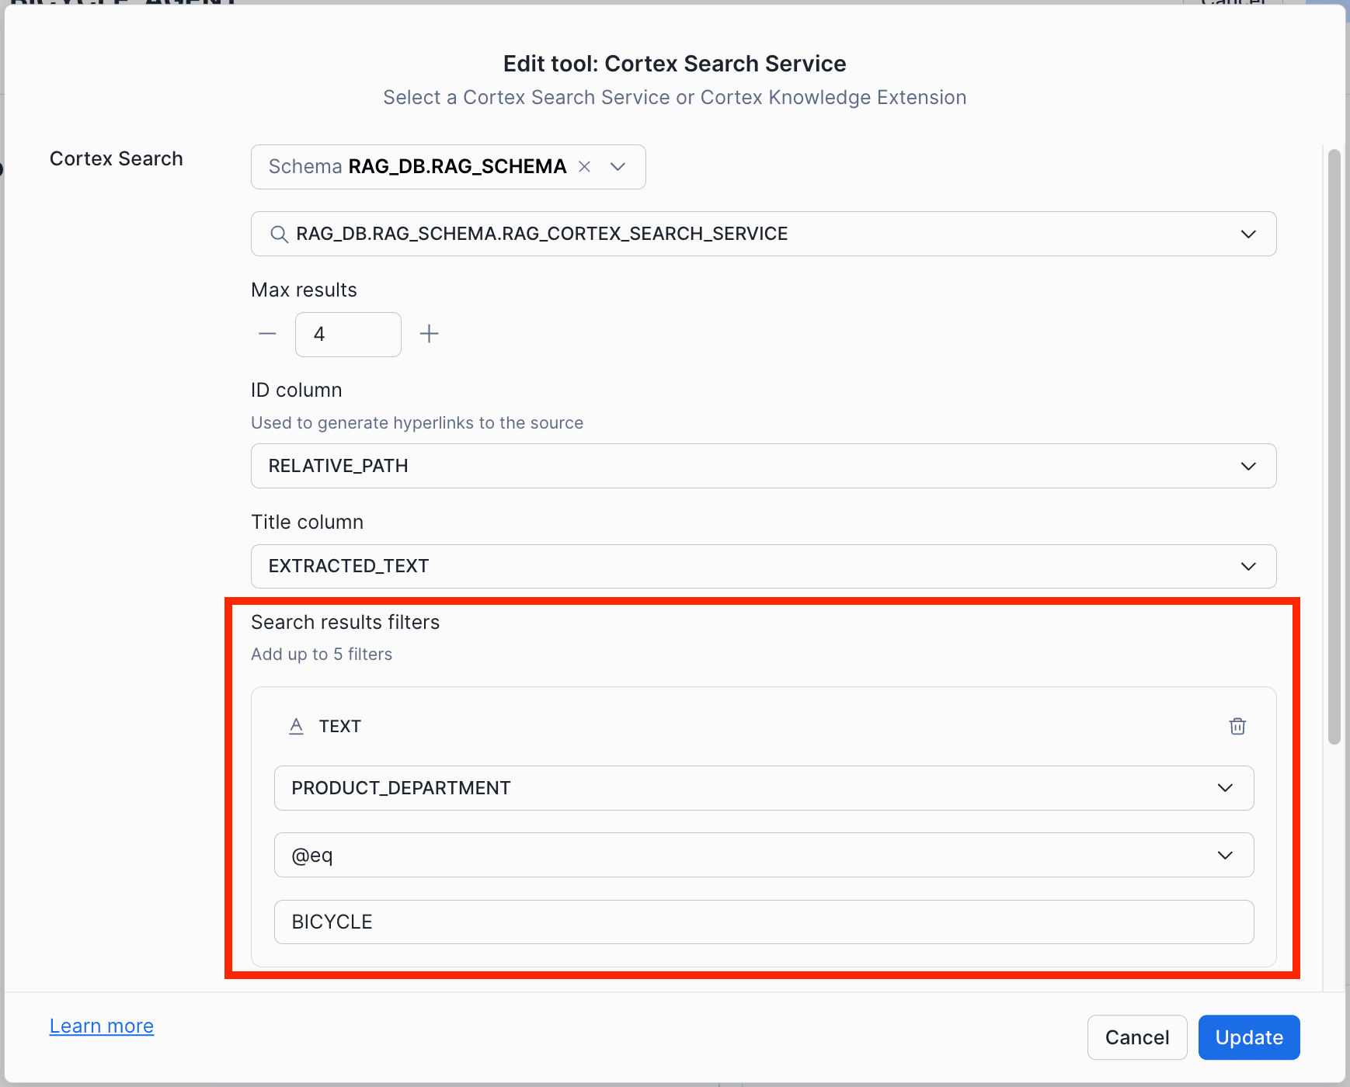Viewport: 1350px width, 1087px height.
Task: Open the Title column EXTRACTED_TEXT dropdown
Action: (x=1247, y=566)
